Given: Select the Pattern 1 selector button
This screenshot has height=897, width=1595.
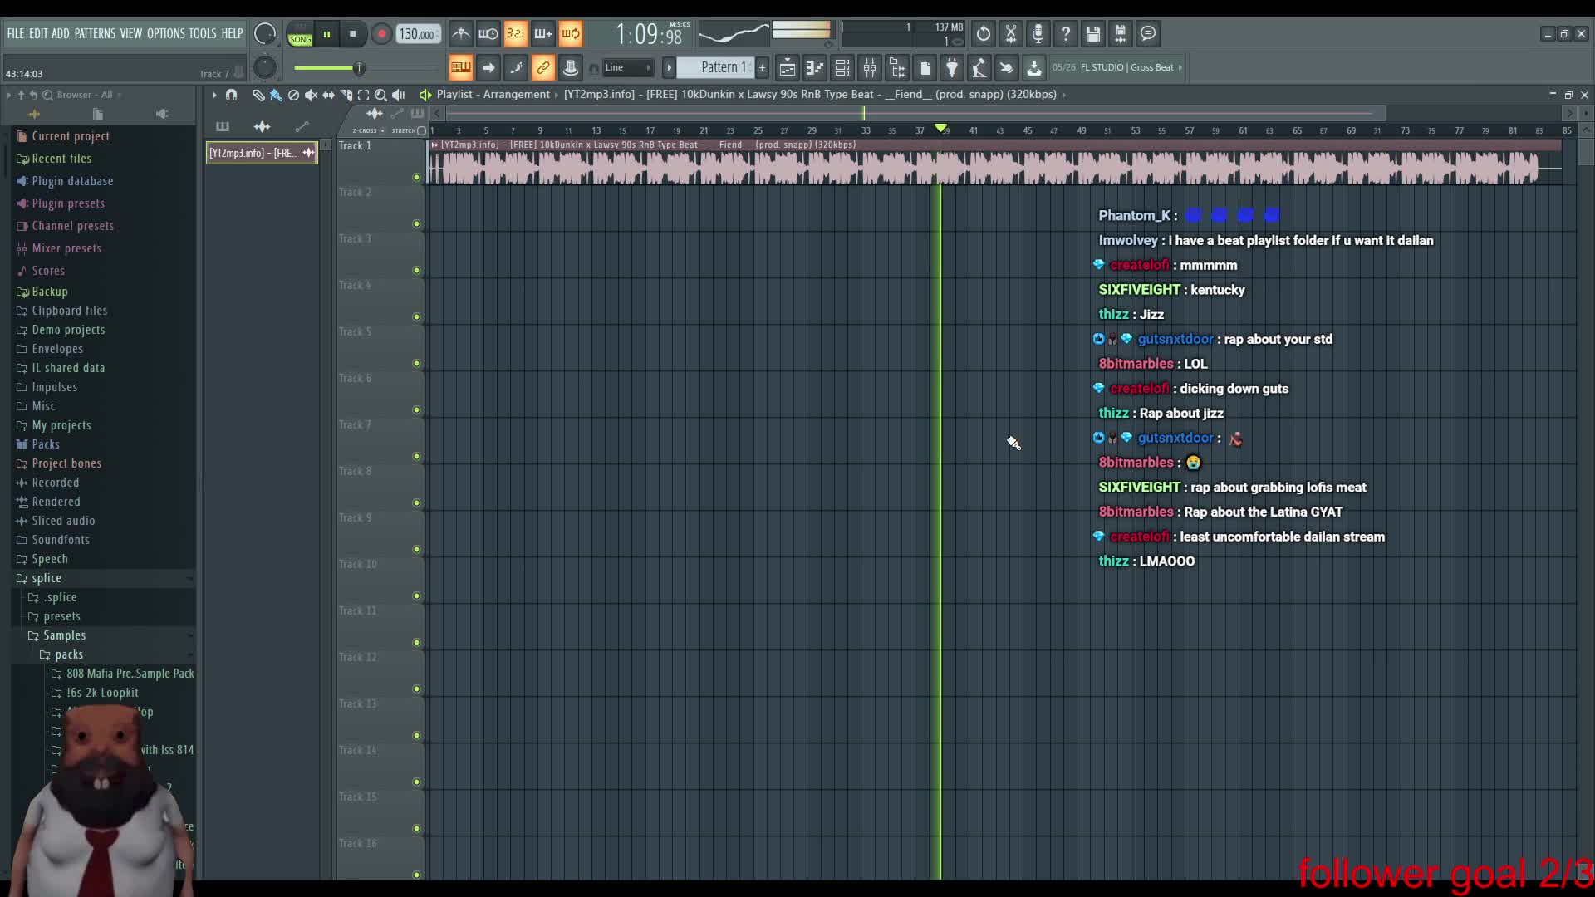Looking at the screenshot, I should (x=718, y=67).
